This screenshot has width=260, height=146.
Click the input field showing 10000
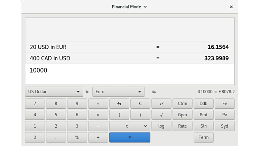click(130, 74)
